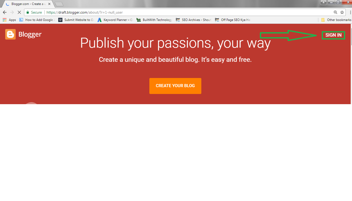
Task: Open the BuiltWith Technology bookmark
Action: (154, 20)
